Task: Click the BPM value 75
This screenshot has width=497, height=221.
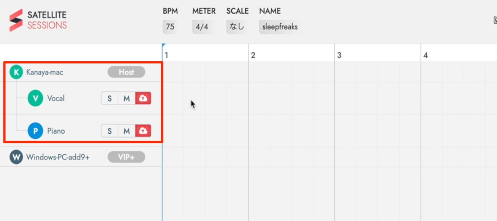Action: pyautogui.click(x=170, y=27)
